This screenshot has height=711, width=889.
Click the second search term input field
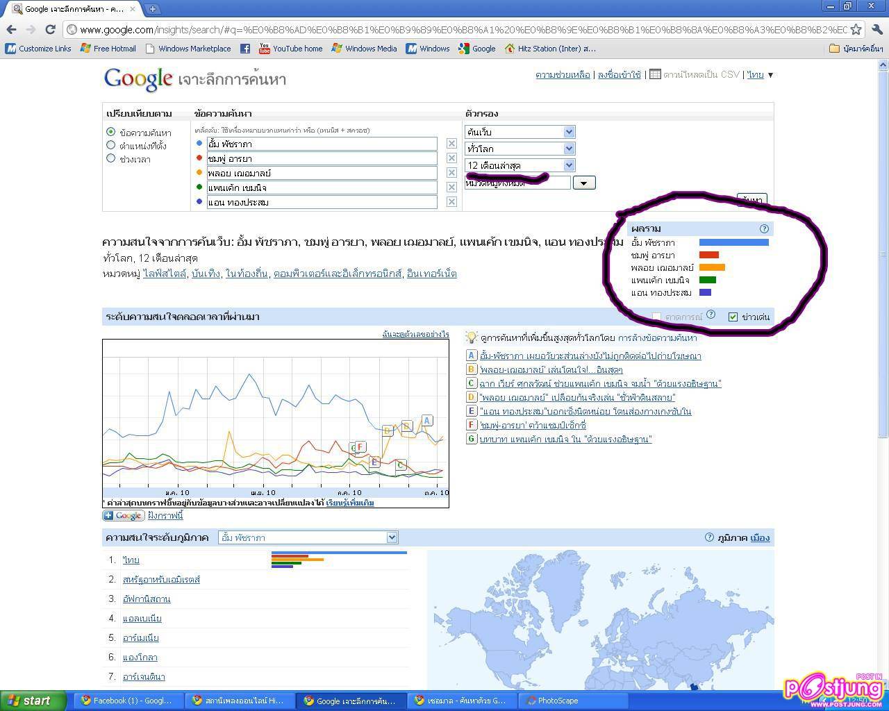322,158
